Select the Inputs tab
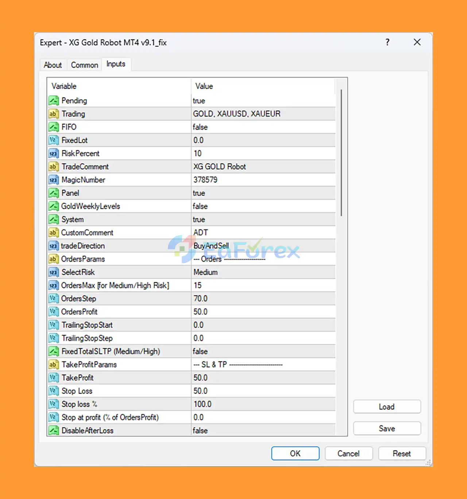The image size is (467, 499). coord(116,64)
